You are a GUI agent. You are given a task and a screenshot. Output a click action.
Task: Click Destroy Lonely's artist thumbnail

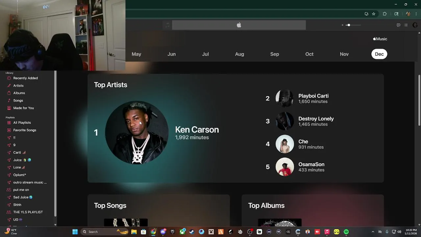coord(285,121)
